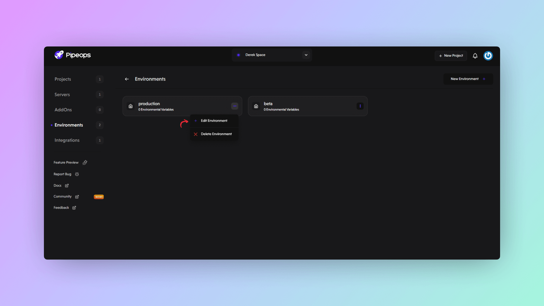Click the house icon on beta environment
The width and height of the screenshot is (544, 306).
point(256,106)
